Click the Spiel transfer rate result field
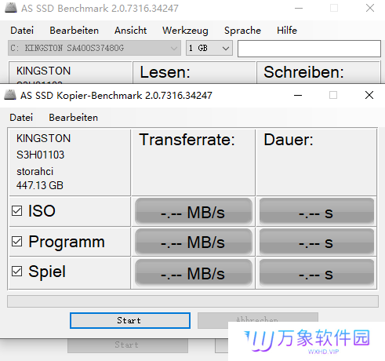 click(193, 272)
